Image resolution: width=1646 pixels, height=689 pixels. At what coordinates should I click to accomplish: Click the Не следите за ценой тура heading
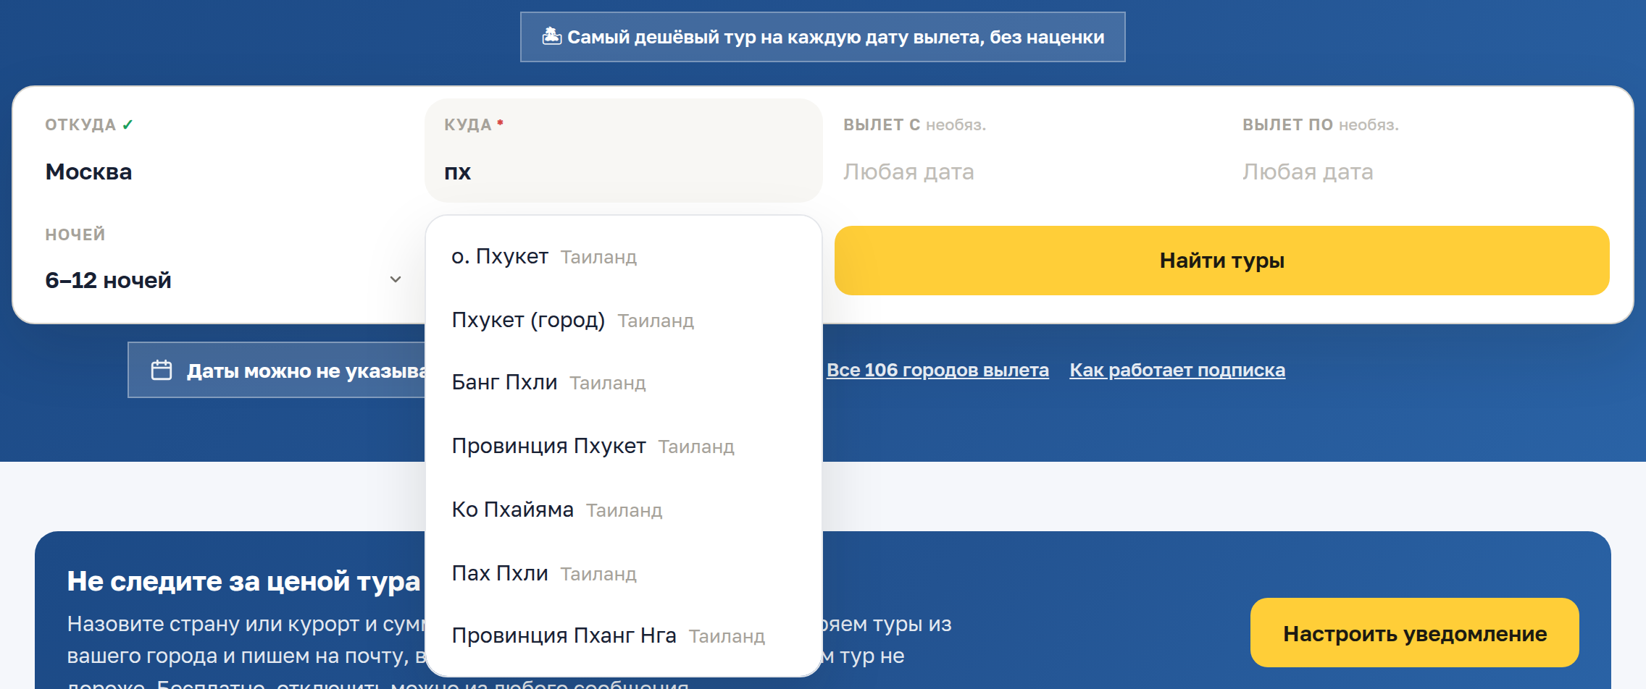(x=243, y=580)
